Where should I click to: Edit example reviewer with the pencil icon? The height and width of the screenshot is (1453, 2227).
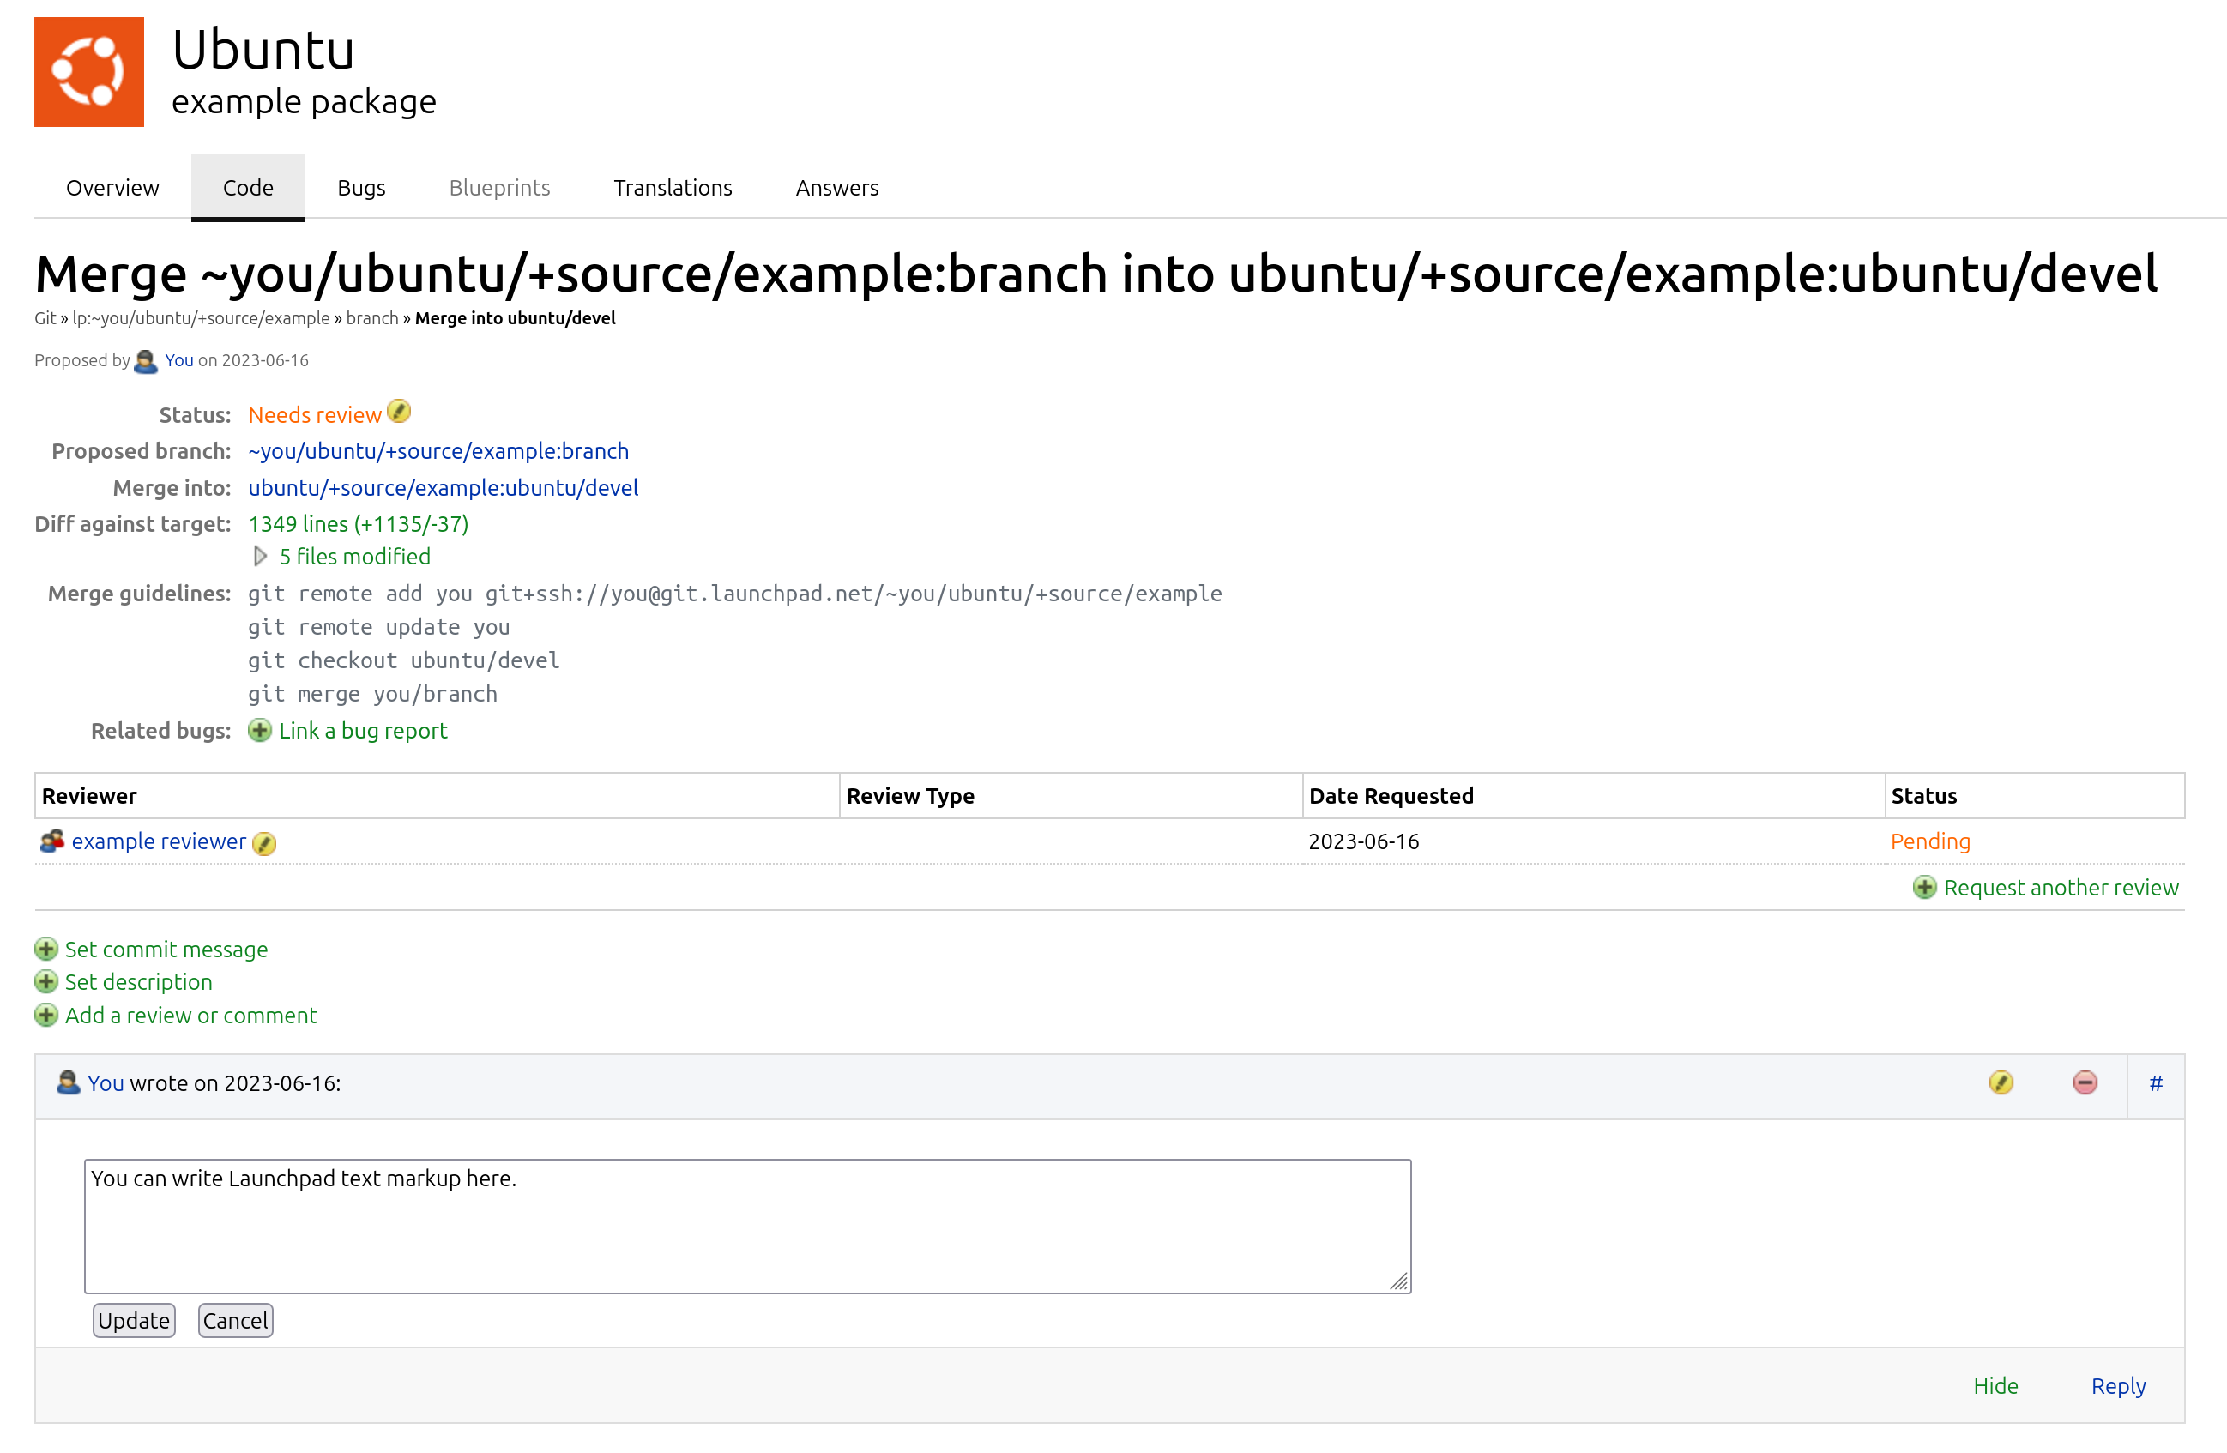pos(264,844)
